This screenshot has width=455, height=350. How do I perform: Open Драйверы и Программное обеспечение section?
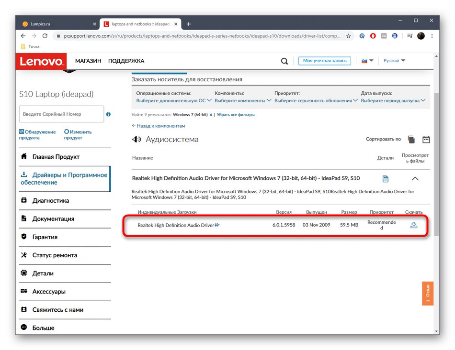[65, 179]
